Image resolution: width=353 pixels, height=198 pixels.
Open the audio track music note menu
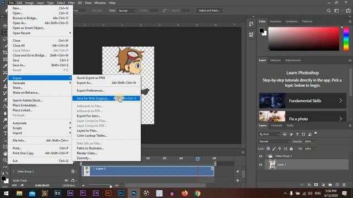tap(73, 180)
